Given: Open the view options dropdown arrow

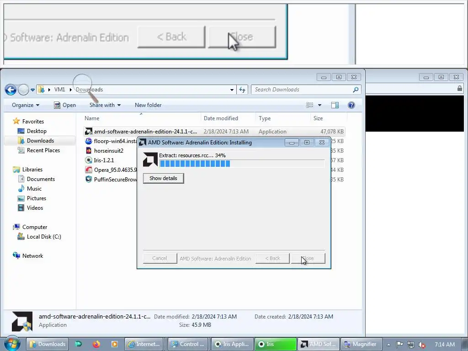Looking at the screenshot, I should (319, 105).
